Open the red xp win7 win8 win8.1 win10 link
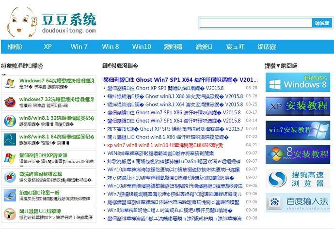This screenshot has height=229, width=334. [165, 145]
